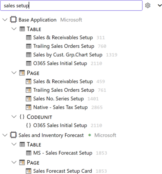The width and height of the screenshot is (162, 174).
Task: Select Sales and Inventory Forecast label
Action: tap(51, 135)
